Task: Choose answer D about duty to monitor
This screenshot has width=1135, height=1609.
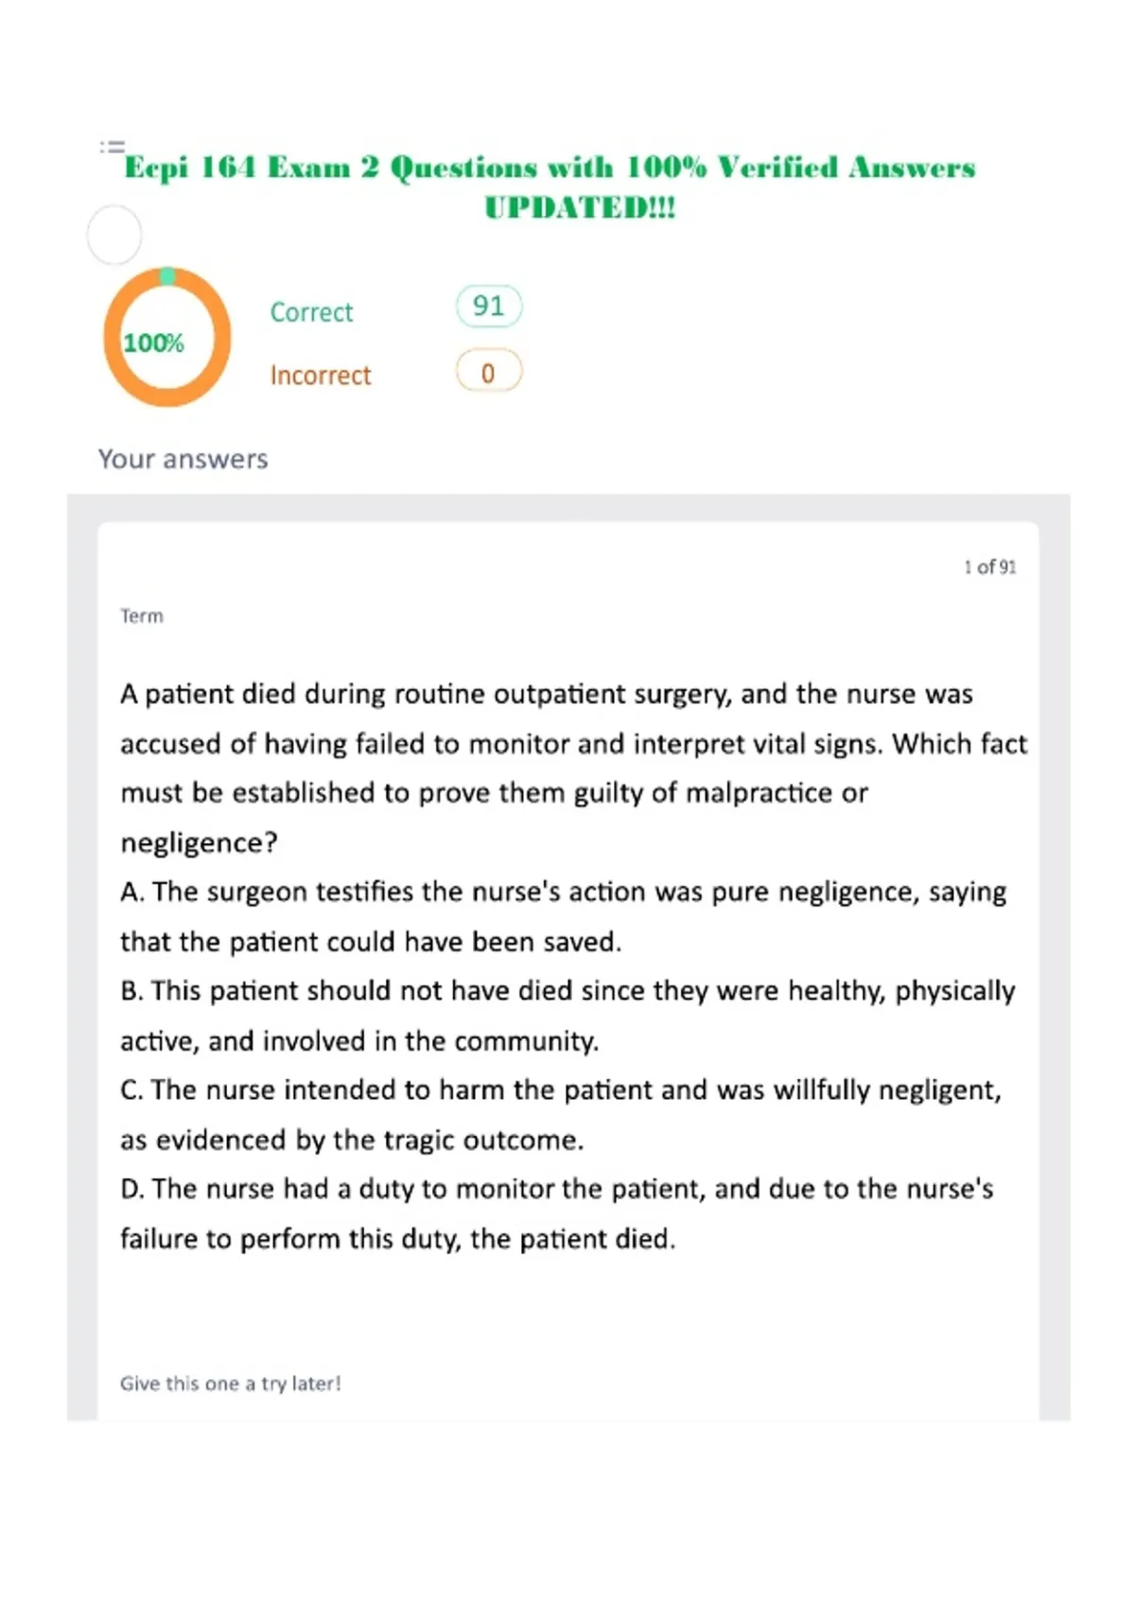Action: [x=557, y=1213]
